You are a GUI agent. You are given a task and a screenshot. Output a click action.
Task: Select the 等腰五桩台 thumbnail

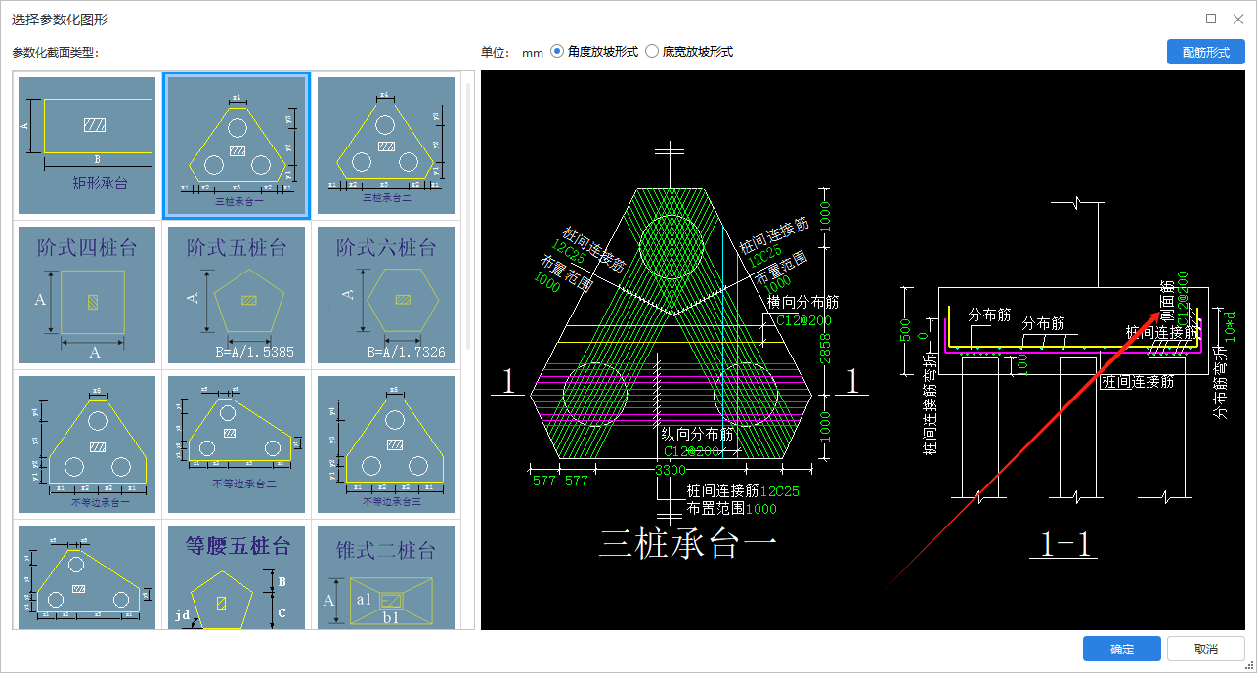click(x=237, y=577)
